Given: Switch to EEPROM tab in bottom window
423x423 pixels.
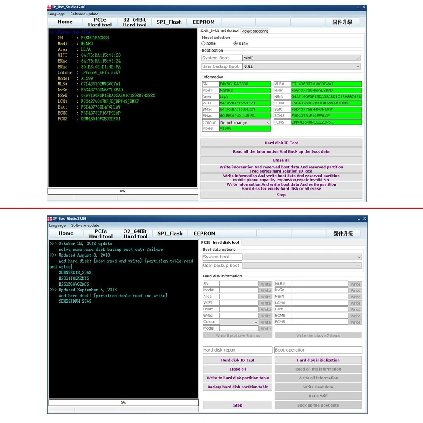Looking at the screenshot, I should [x=204, y=233].
